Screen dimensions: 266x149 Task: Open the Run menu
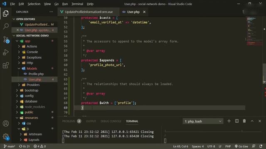[x=65, y=4]
